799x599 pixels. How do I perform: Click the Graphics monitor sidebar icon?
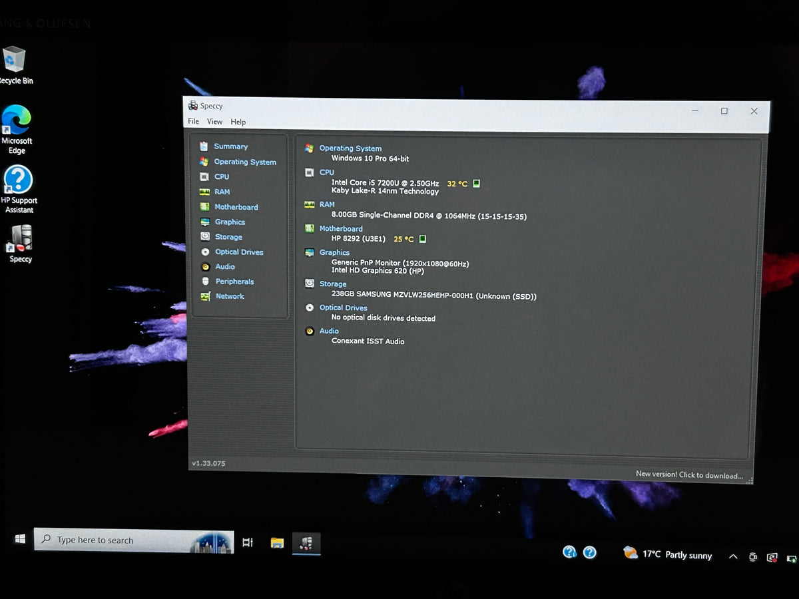(205, 222)
